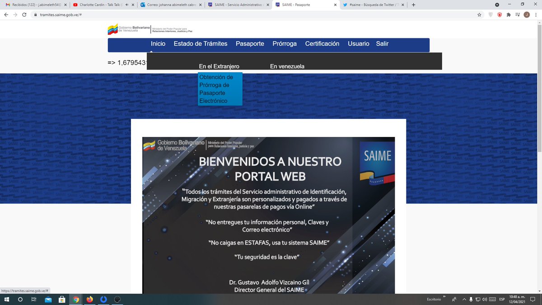Open Microsoft Store from taskbar
The image size is (542, 305).
tap(62, 299)
